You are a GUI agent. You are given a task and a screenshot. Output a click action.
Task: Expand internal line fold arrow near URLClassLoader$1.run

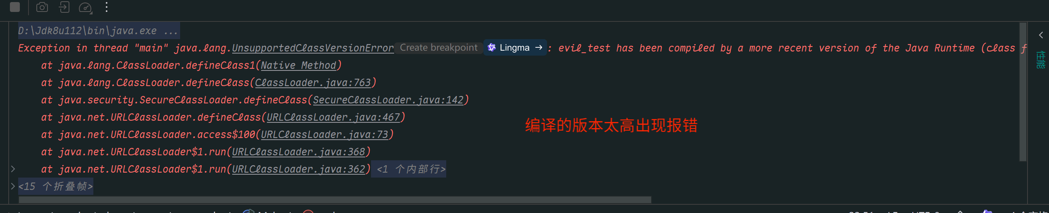coord(13,169)
